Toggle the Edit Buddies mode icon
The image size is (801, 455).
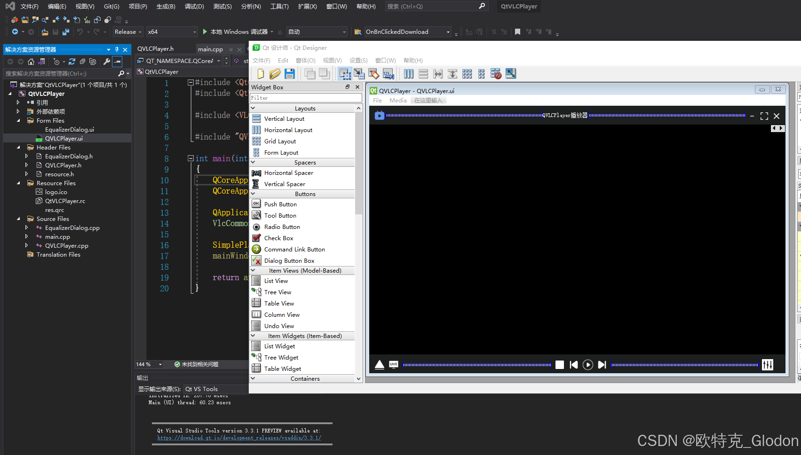tap(374, 74)
